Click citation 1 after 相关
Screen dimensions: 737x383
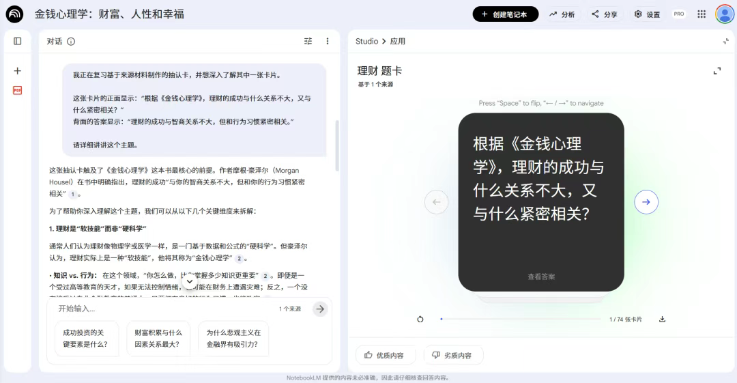click(x=73, y=194)
